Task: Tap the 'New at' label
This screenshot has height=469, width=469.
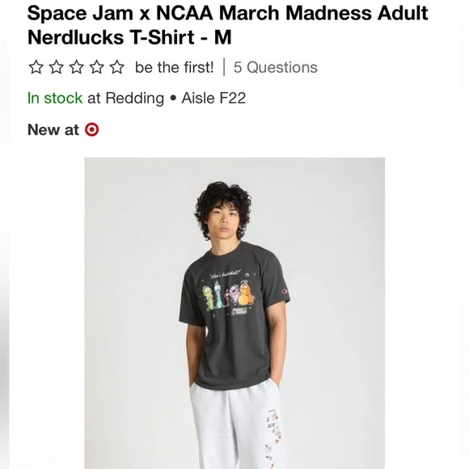Action: pyautogui.click(x=53, y=130)
